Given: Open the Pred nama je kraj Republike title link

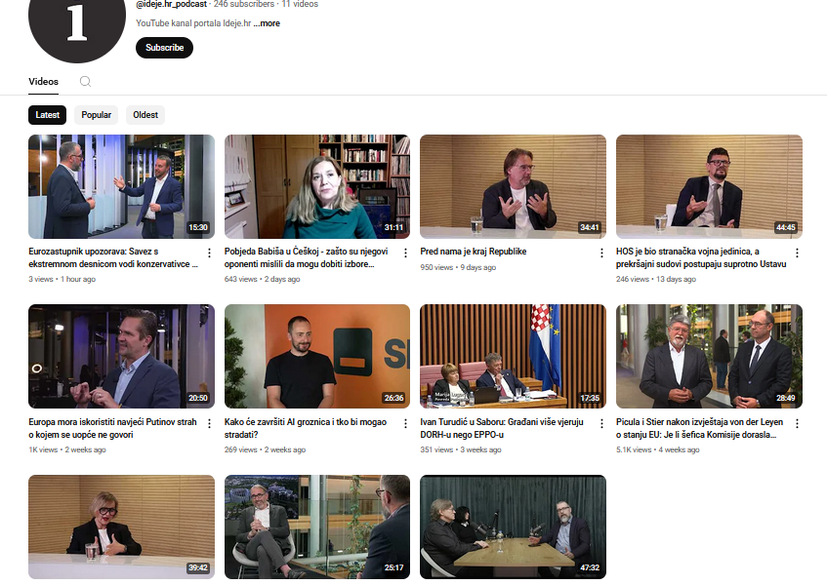Looking at the screenshot, I should point(474,252).
